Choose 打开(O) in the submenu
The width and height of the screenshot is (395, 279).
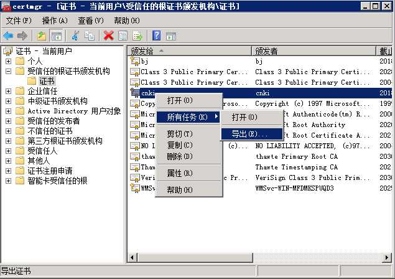(x=252, y=117)
